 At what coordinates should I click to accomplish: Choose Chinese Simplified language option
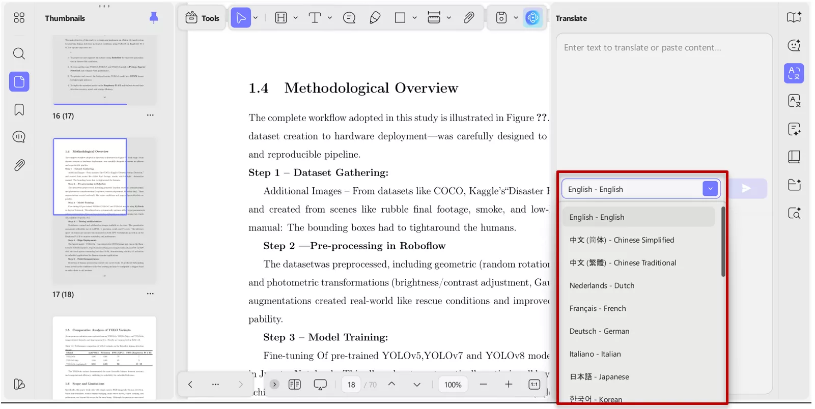pyautogui.click(x=639, y=240)
